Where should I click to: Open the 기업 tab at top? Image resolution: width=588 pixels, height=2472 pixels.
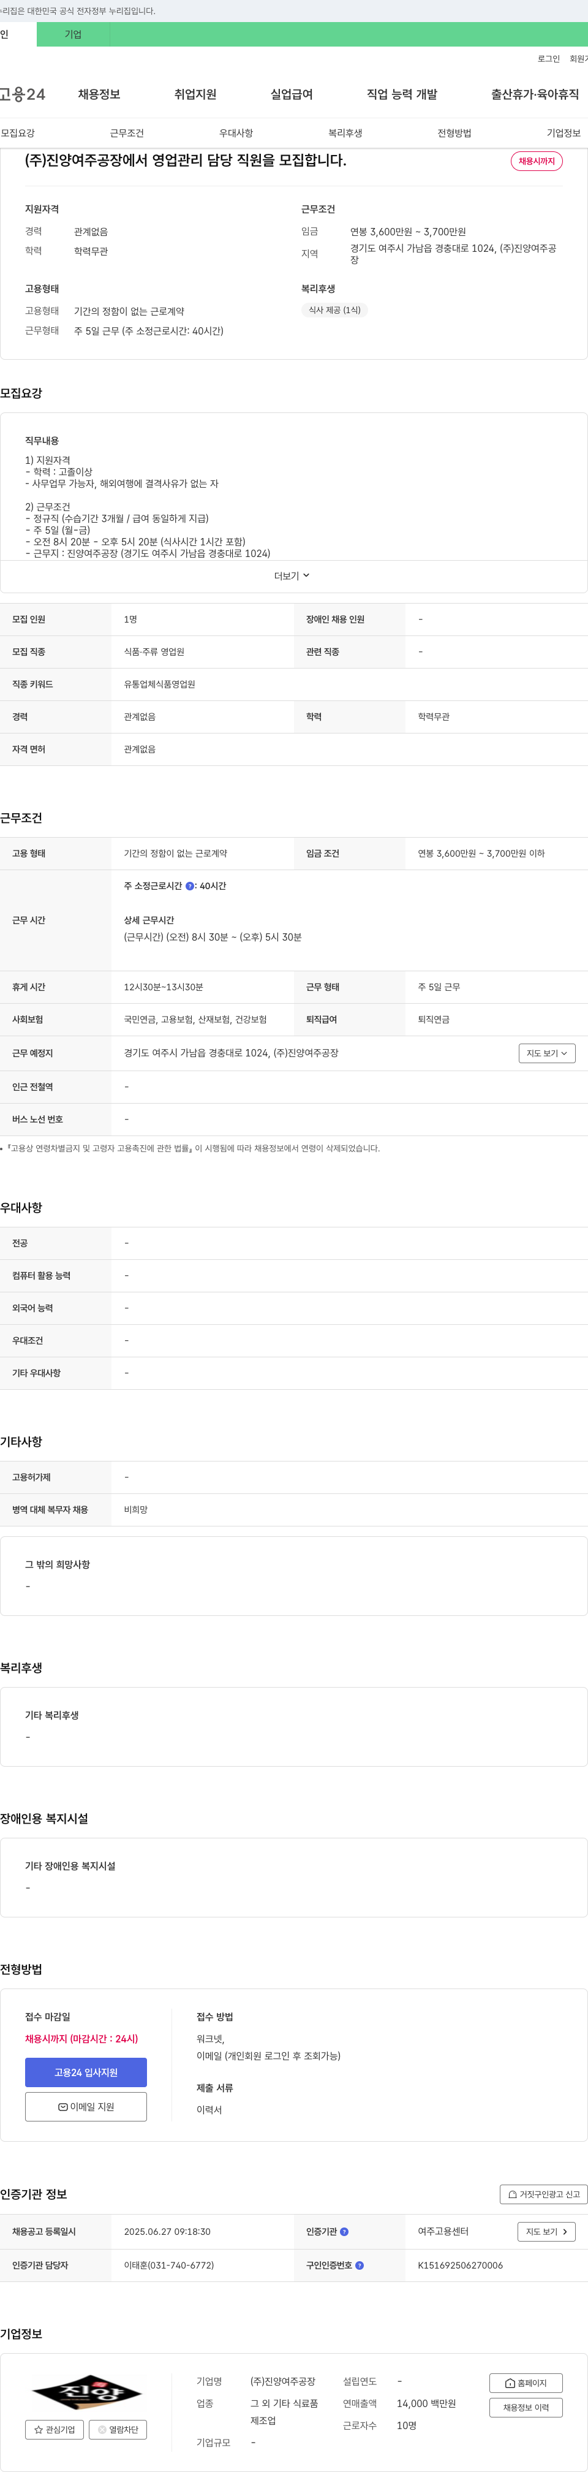(73, 34)
